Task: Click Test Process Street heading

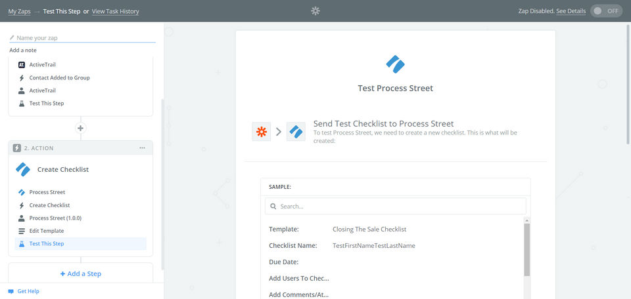Action: click(396, 89)
